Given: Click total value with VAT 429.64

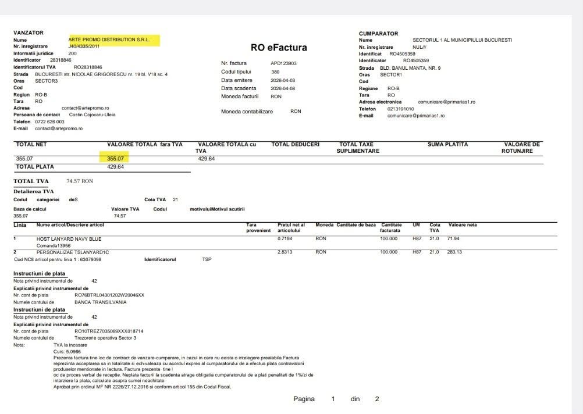Looking at the screenshot, I should coord(207,159).
